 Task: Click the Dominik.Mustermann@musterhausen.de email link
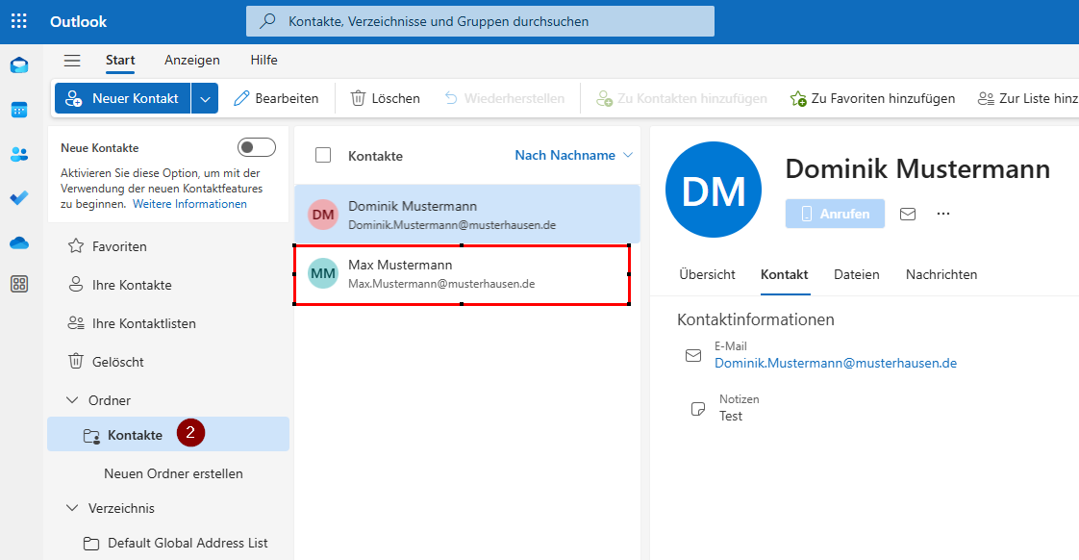point(836,363)
